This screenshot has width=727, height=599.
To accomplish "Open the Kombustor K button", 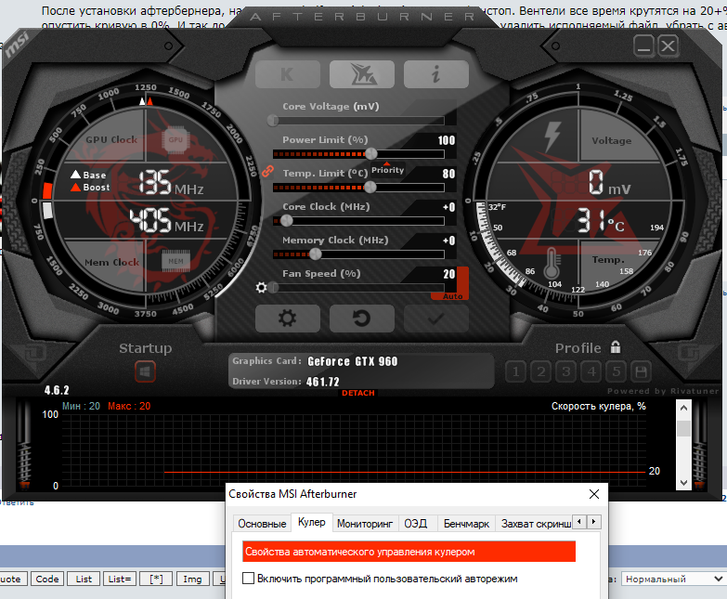I will 288,74.
